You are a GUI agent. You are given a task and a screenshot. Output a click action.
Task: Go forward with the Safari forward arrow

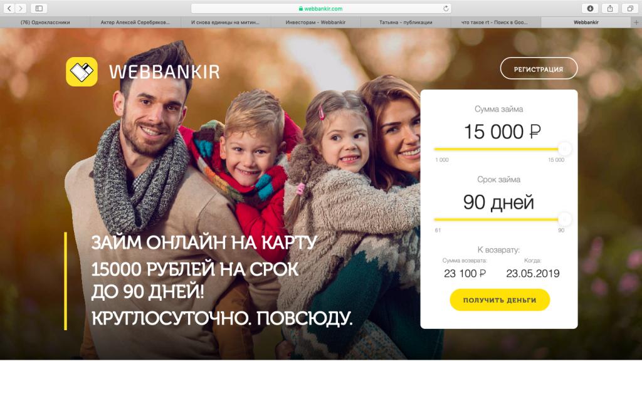point(21,8)
